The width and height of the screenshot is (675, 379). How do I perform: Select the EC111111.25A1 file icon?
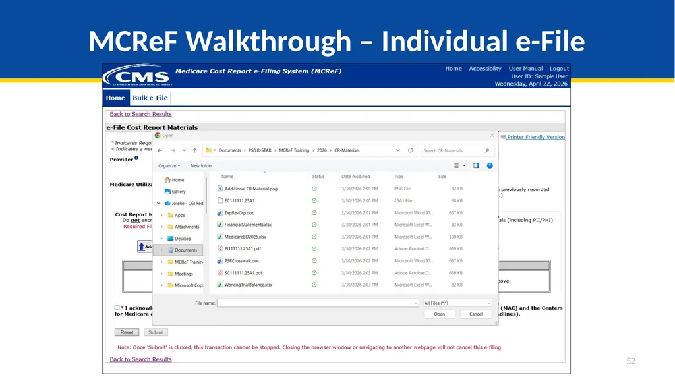pyautogui.click(x=220, y=200)
